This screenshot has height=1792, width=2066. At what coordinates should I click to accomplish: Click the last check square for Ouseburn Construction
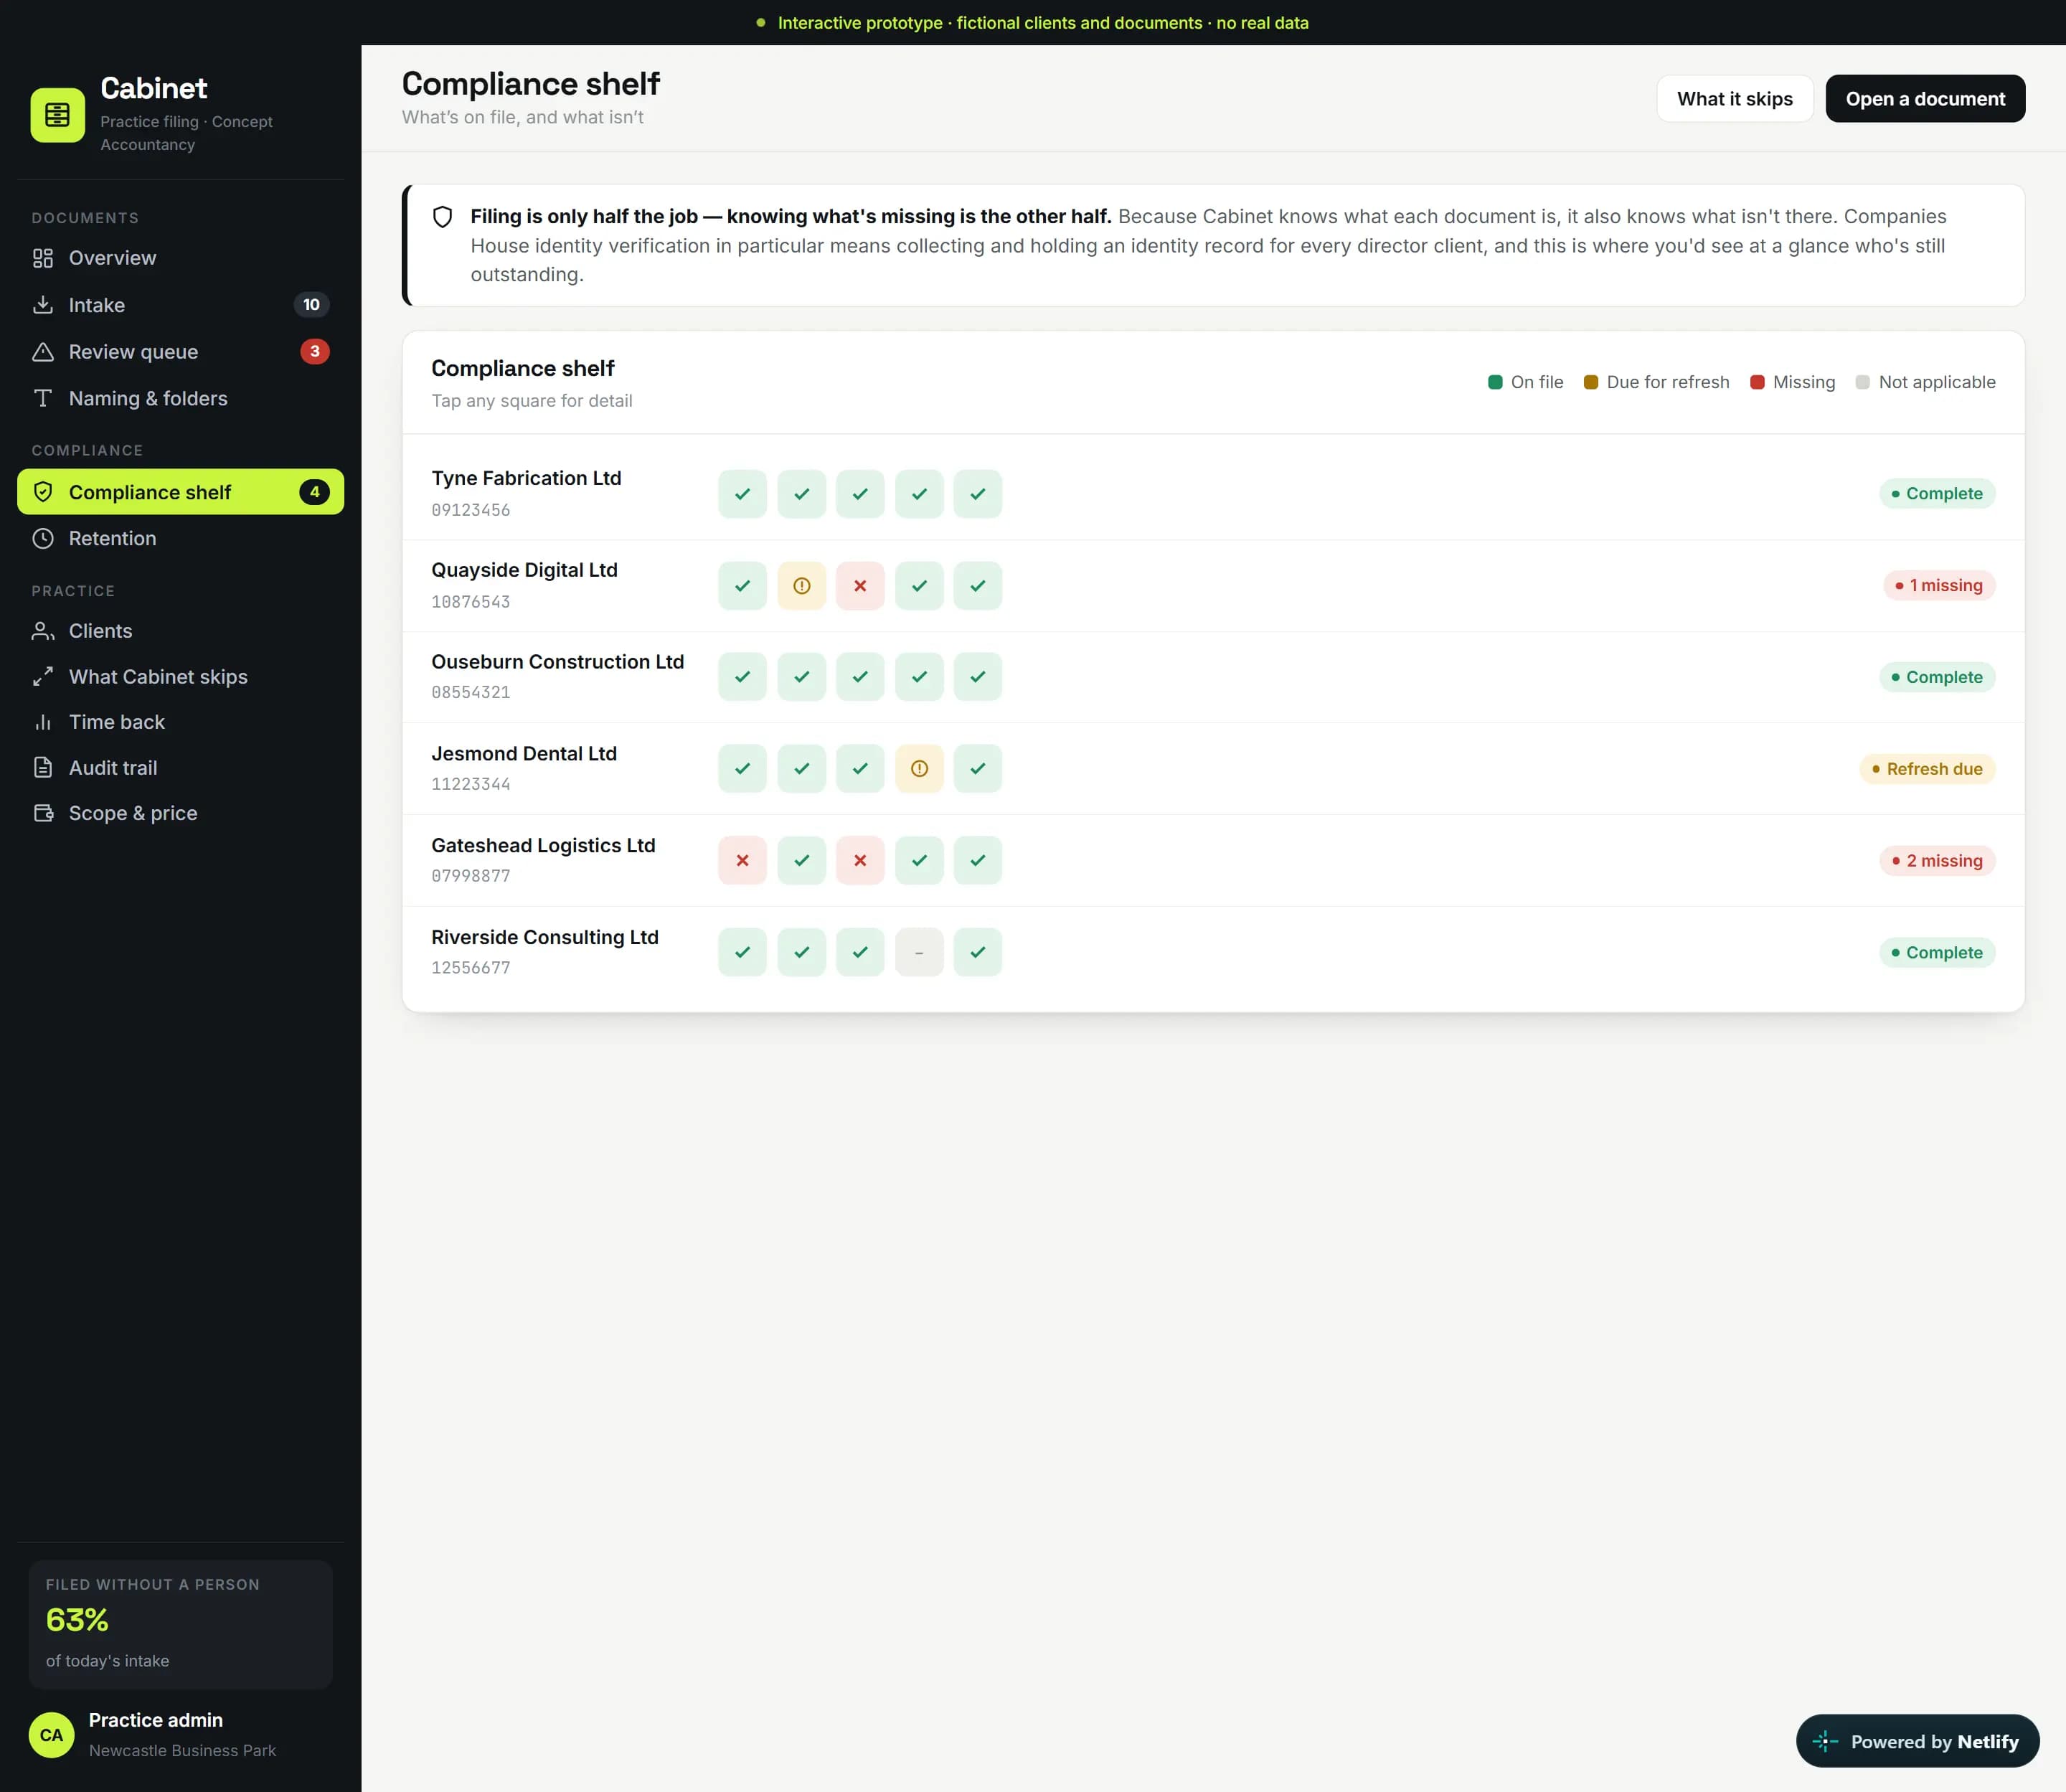point(978,677)
